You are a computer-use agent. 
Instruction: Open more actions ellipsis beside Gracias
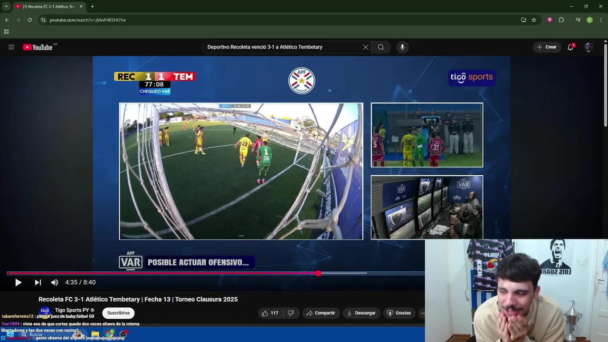(x=422, y=313)
